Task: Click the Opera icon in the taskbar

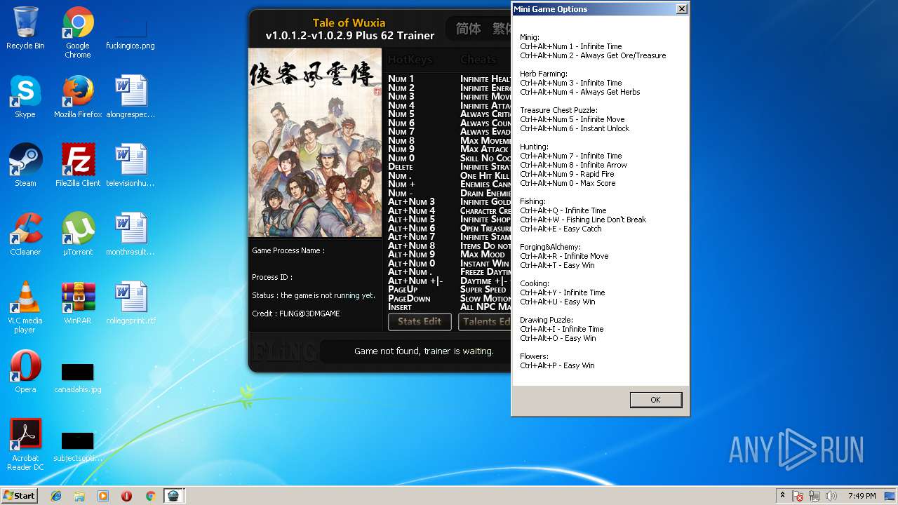Action: (126, 496)
